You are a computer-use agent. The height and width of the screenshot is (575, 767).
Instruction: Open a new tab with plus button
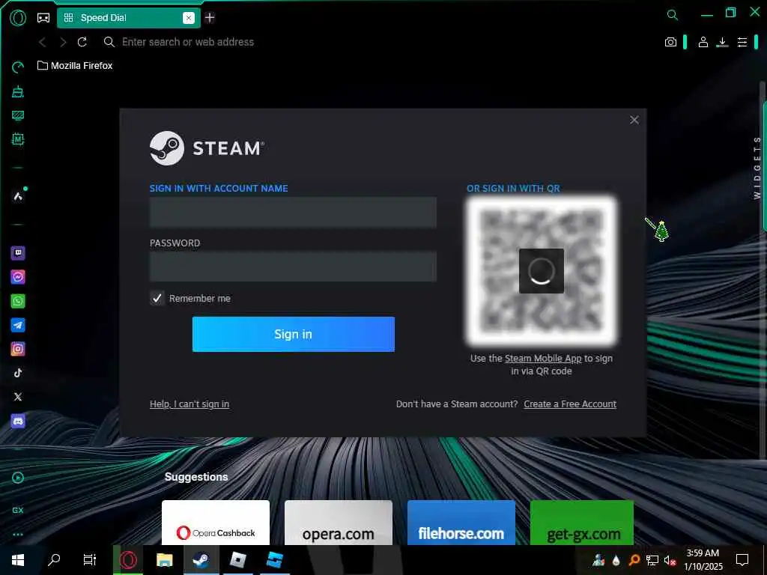tap(210, 18)
